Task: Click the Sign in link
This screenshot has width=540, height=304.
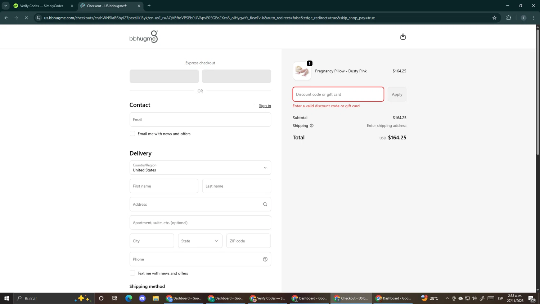Action: (265, 106)
